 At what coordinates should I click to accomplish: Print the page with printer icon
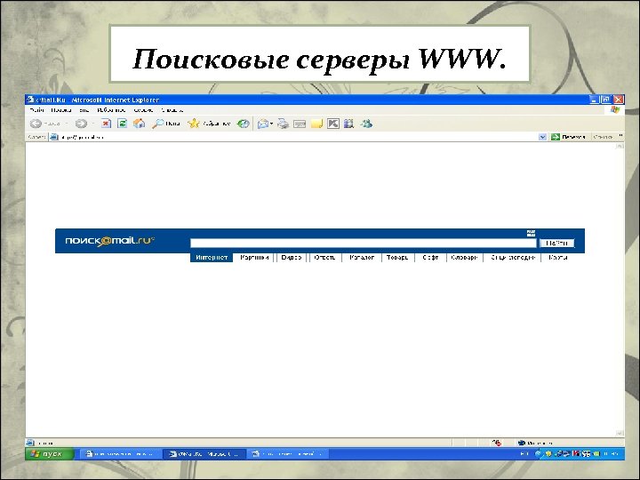tap(283, 124)
